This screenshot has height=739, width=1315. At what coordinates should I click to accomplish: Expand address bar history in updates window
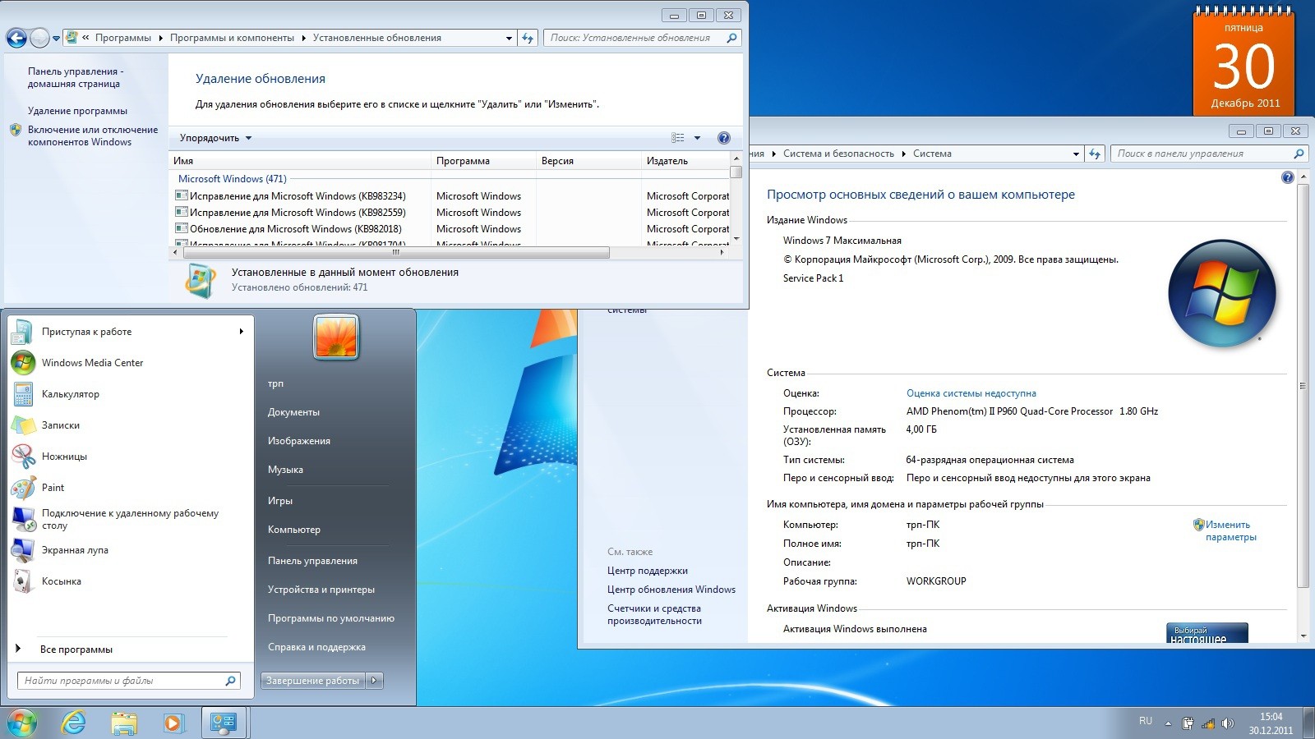click(509, 38)
